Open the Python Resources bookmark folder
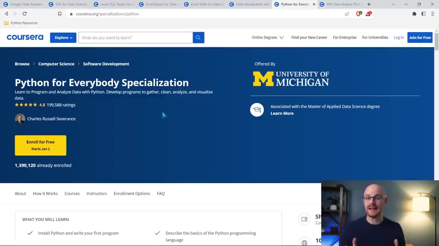 pyautogui.click(x=21, y=23)
